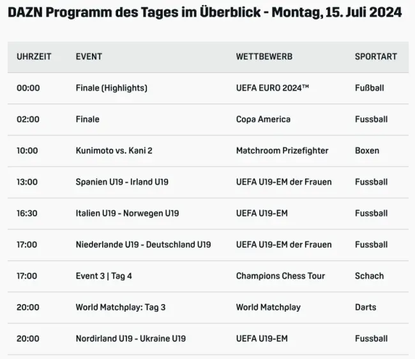
Task: Click the Schach sport type cell
Action: 369,276
